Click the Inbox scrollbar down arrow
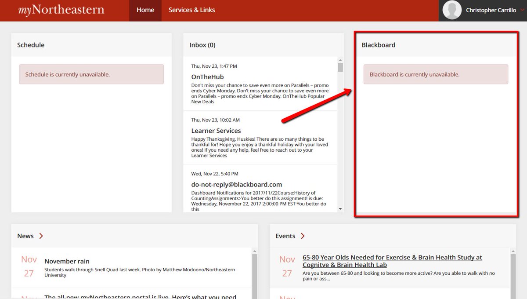Image resolution: width=527 pixels, height=299 pixels. pyautogui.click(x=340, y=208)
